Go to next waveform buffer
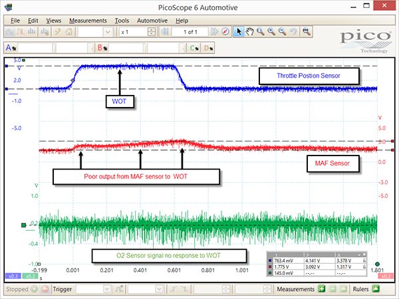The height and width of the screenshot is (299, 399). point(215,32)
